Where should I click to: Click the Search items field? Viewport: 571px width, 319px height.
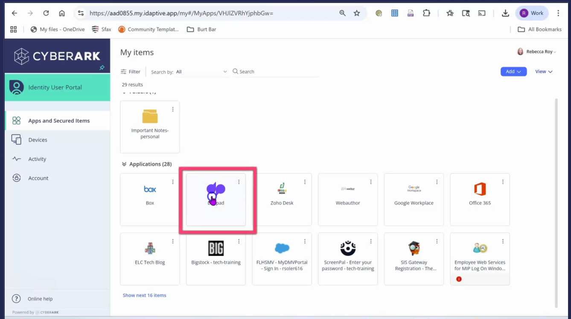click(275, 72)
